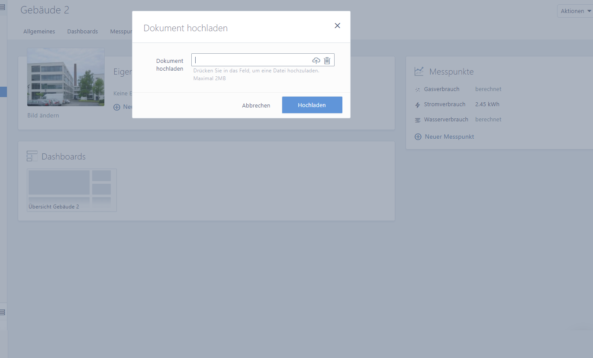Click plus icon beside Neuer Messpunkt
The height and width of the screenshot is (358, 593).
418,137
